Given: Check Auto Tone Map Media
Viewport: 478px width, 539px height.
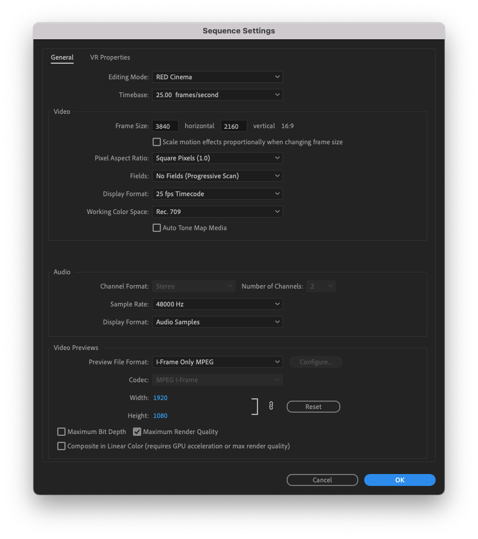Looking at the screenshot, I should tap(156, 227).
